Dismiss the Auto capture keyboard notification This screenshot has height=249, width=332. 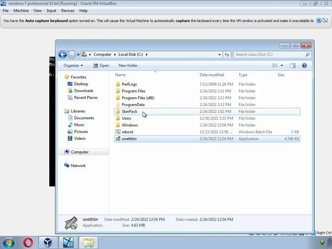pyautogui.click(x=319, y=20)
